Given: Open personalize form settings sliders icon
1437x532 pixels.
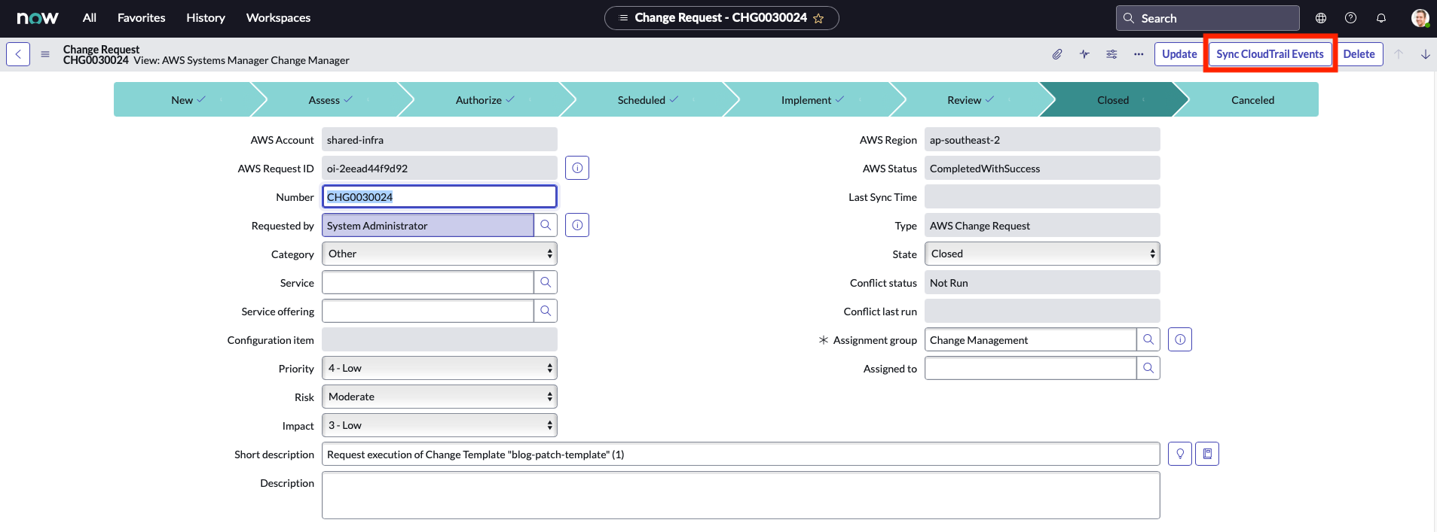Looking at the screenshot, I should tap(1111, 54).
